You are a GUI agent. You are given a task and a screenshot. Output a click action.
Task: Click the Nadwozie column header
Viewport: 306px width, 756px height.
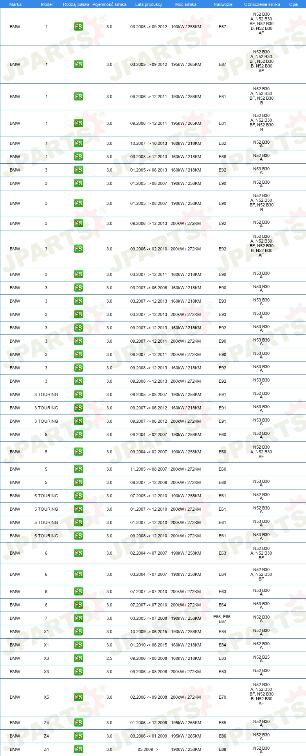tap(223, 4)
